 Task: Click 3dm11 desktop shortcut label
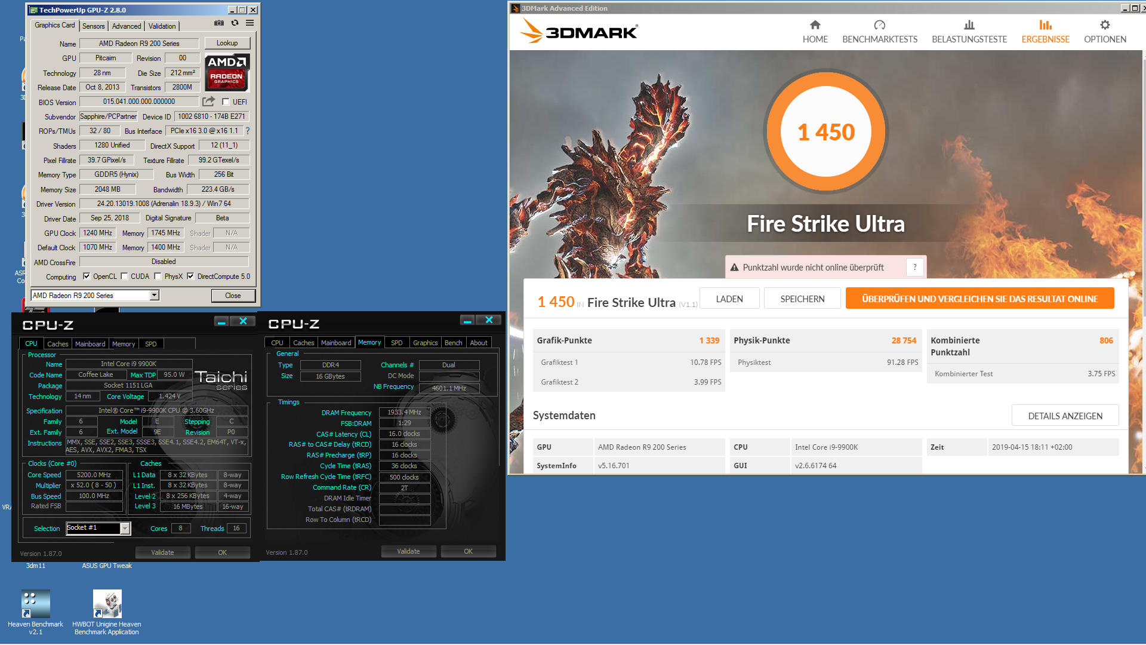(35, 566)
